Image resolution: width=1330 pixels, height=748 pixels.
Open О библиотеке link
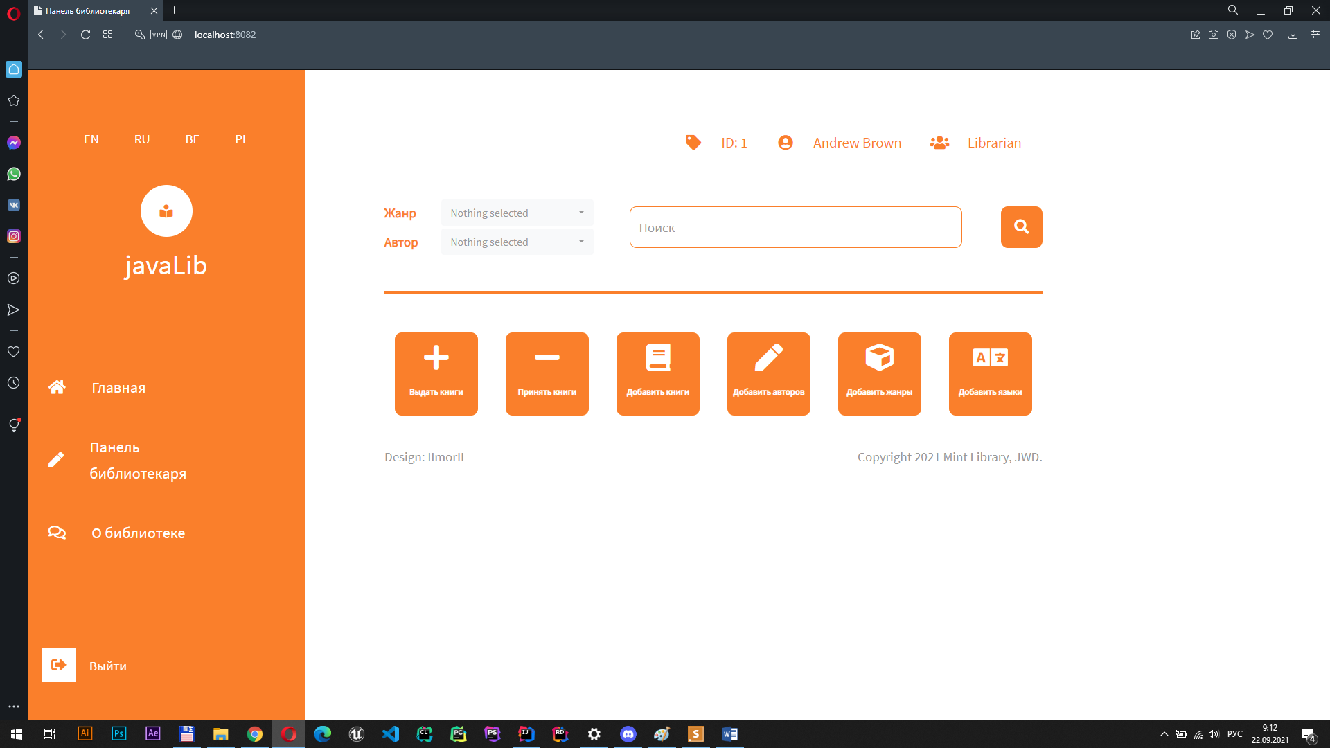(139, 533)
